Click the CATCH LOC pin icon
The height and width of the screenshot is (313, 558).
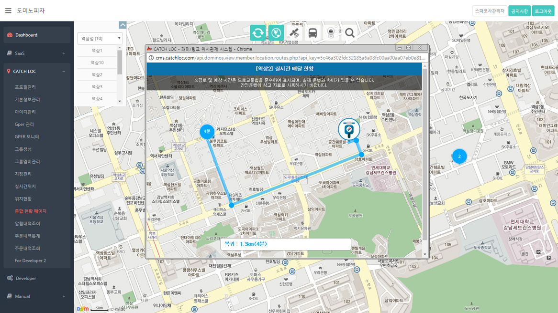[9, 71]
